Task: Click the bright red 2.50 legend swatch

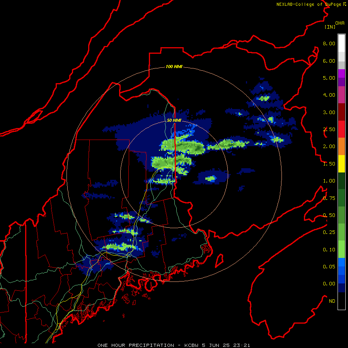Action: [341, 129]
